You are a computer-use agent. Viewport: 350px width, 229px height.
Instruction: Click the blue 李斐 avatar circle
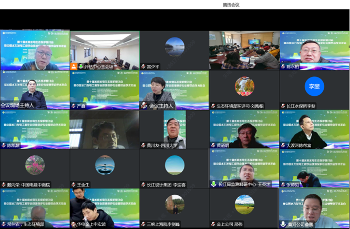coord(314,86)
